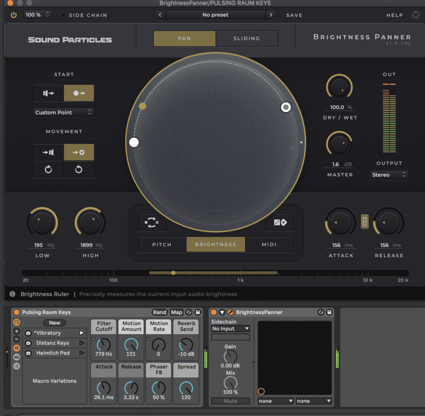Open the Sidechain No Input dropdown
The width and height of the screenshot is (425, 416).
[230, 329]
